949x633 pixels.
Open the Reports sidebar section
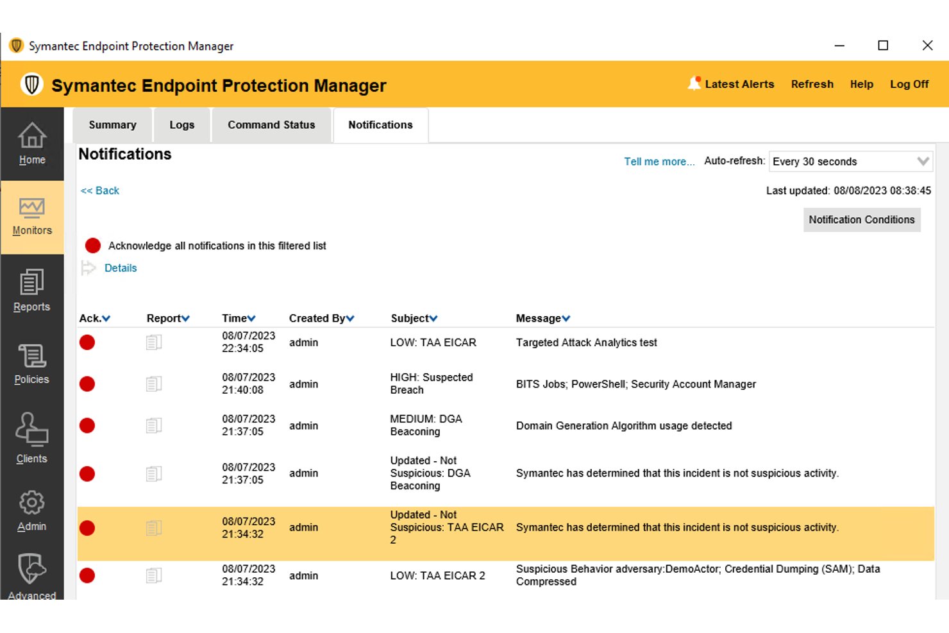click(x=32, y=291)
